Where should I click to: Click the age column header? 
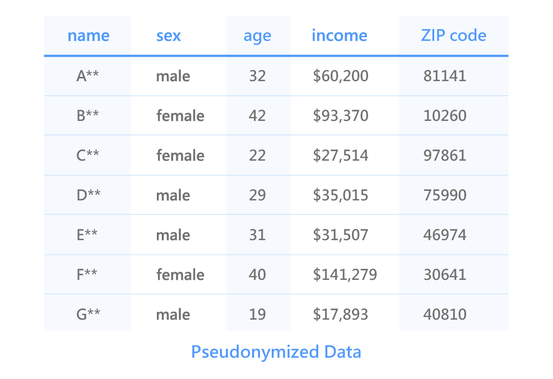click(257, 36)
